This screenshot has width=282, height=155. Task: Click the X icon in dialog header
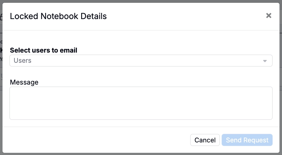(268, 16)
